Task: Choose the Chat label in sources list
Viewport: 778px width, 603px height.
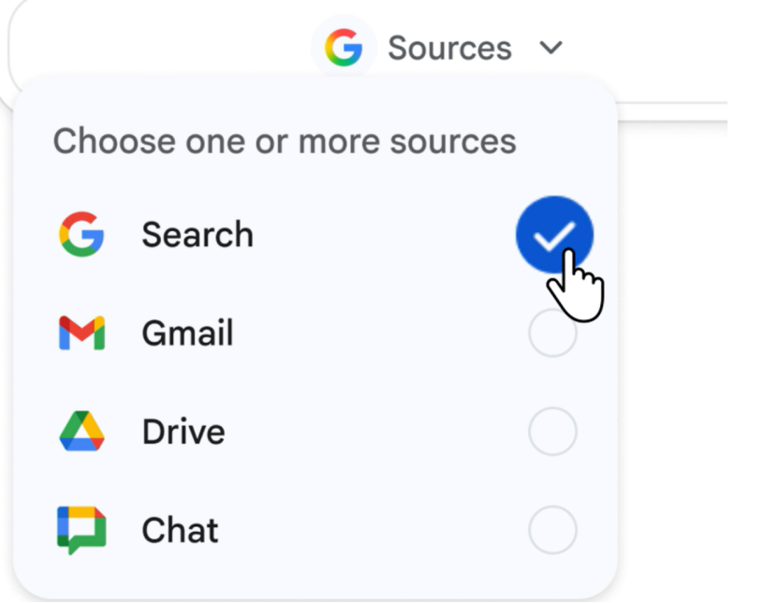Action: (x=180, y=530)
